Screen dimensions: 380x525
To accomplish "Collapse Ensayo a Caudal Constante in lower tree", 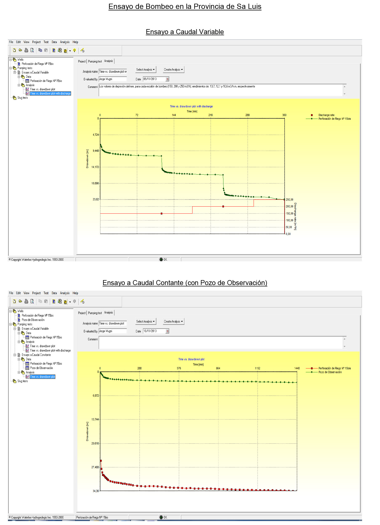I will tap(15, 355).
